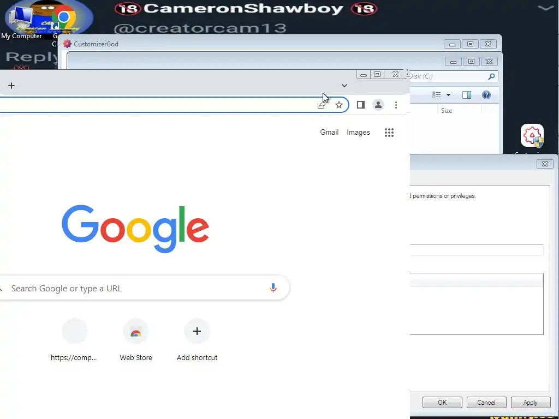559x419 pixels.
Task: Click search magnifier in Explorer window
Action: point(491,76)
